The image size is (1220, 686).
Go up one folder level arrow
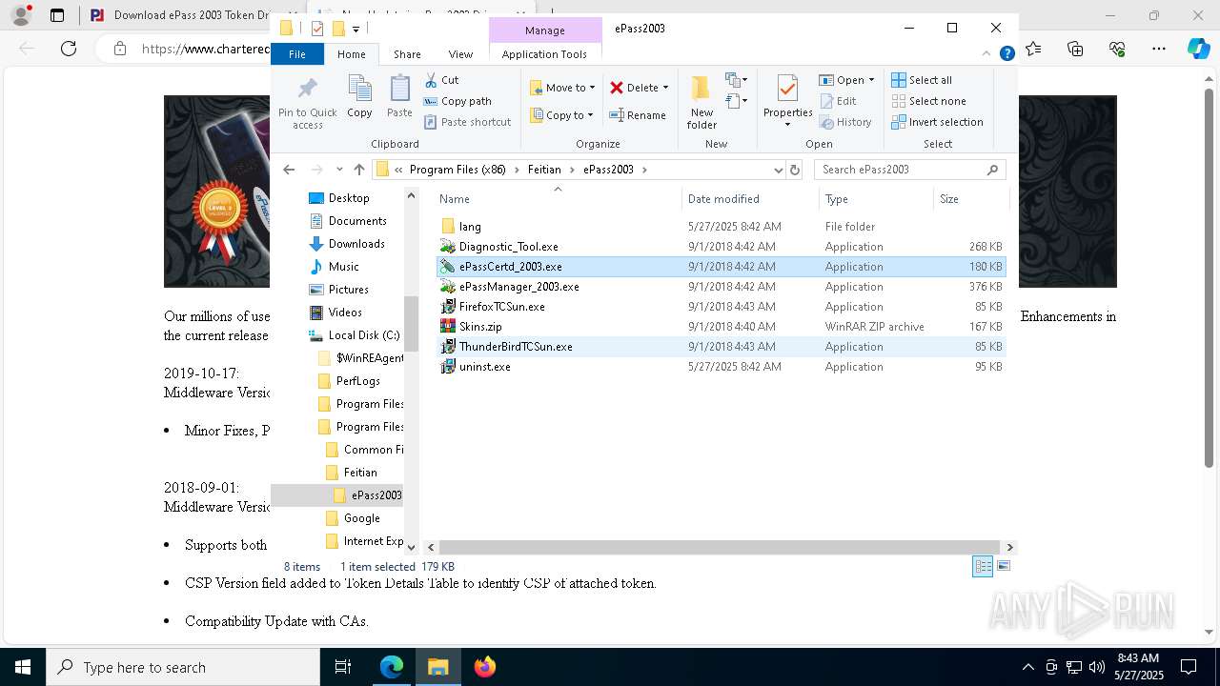tap(358, 170)
